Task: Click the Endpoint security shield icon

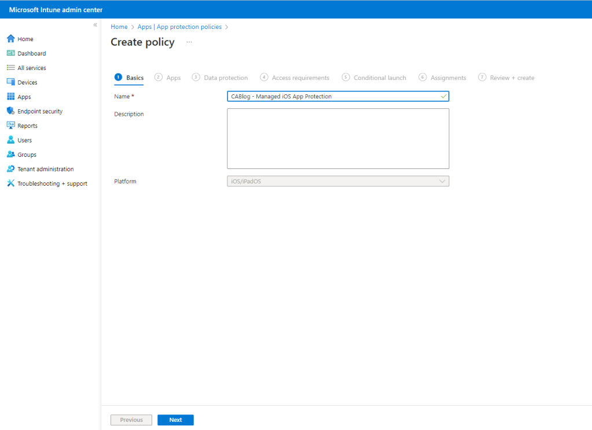Action: pyautogui.click(x=10, y=111)
